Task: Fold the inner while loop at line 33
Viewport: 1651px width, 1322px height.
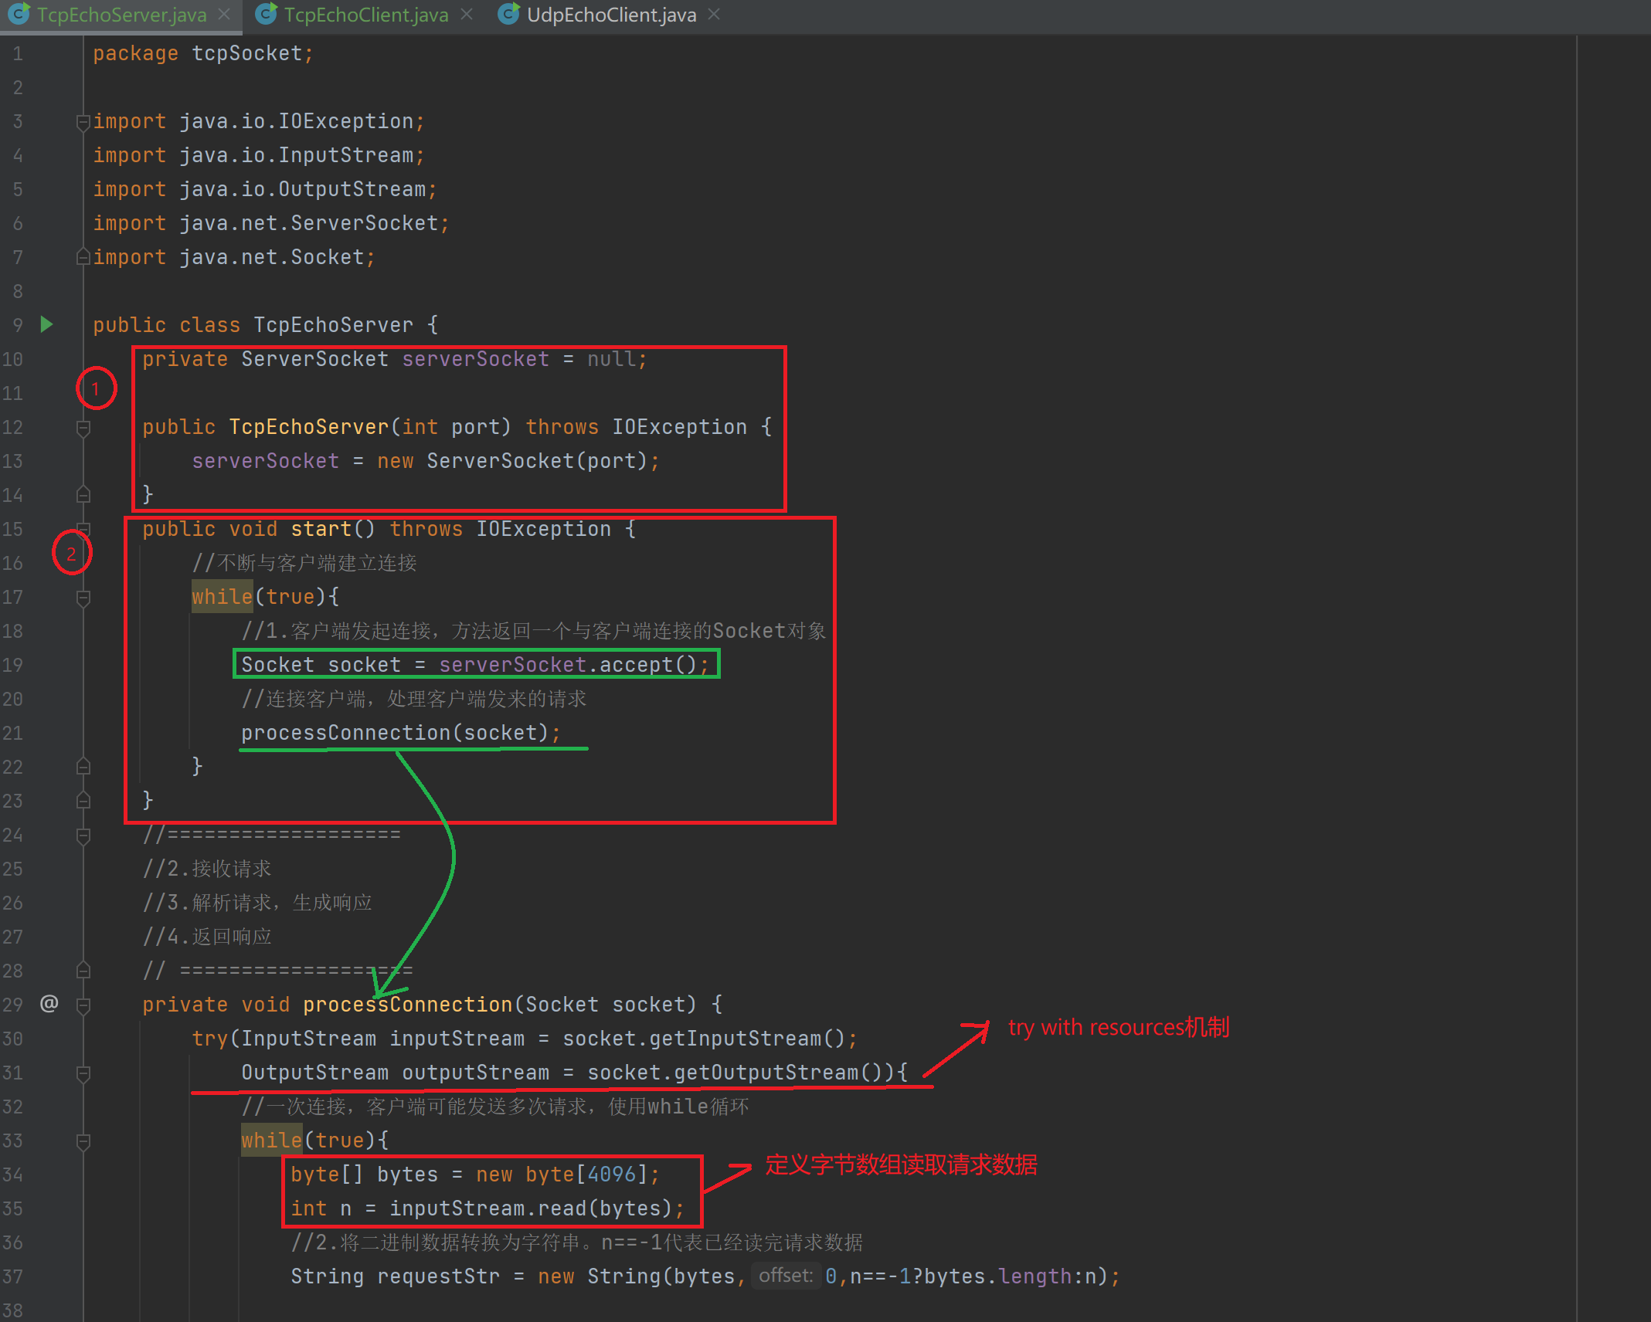Action: coord(83,1141)
